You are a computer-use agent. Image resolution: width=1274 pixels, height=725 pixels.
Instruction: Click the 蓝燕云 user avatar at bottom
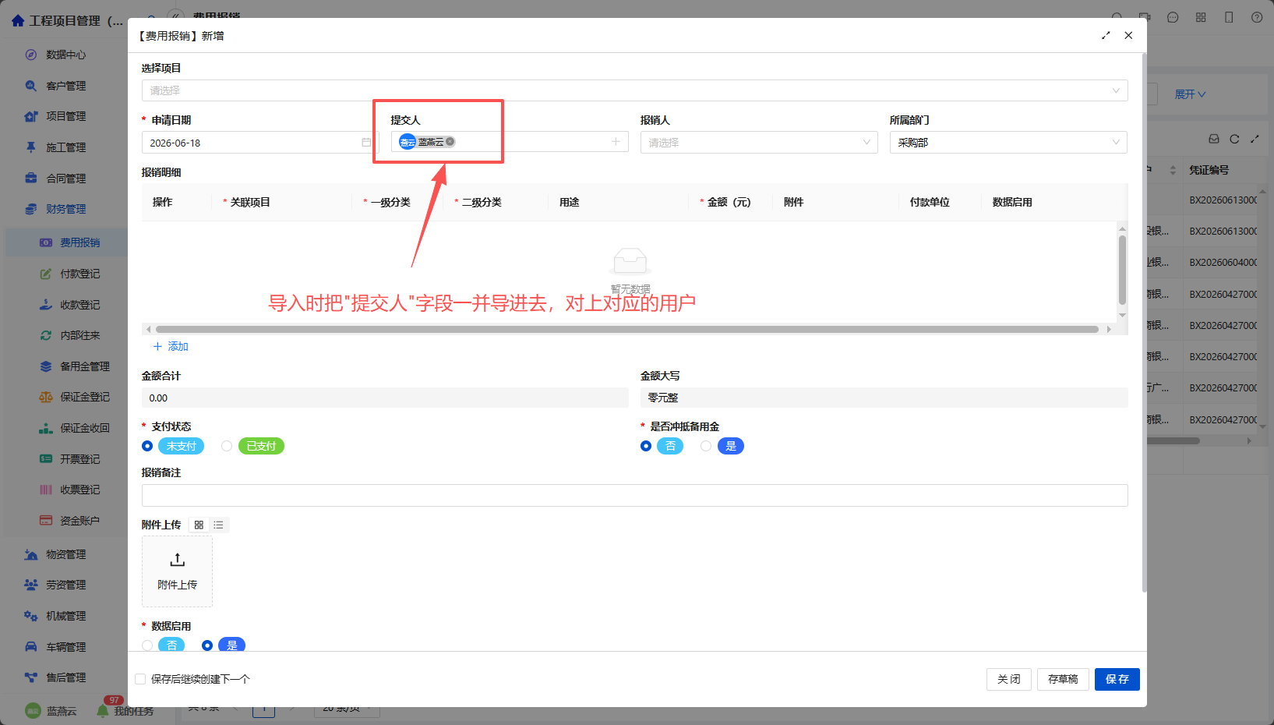point(33,711)
